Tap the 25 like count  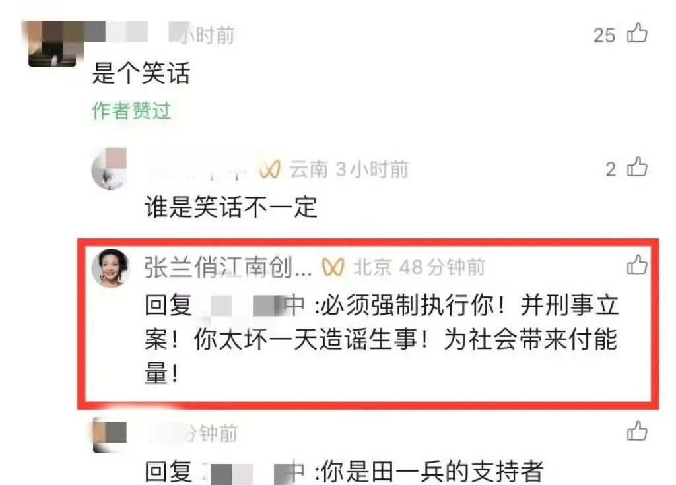[604, 36]
